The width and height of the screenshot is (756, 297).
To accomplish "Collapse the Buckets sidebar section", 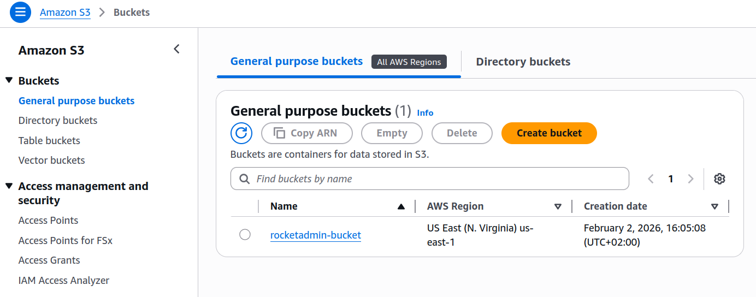I will [9, 80].
